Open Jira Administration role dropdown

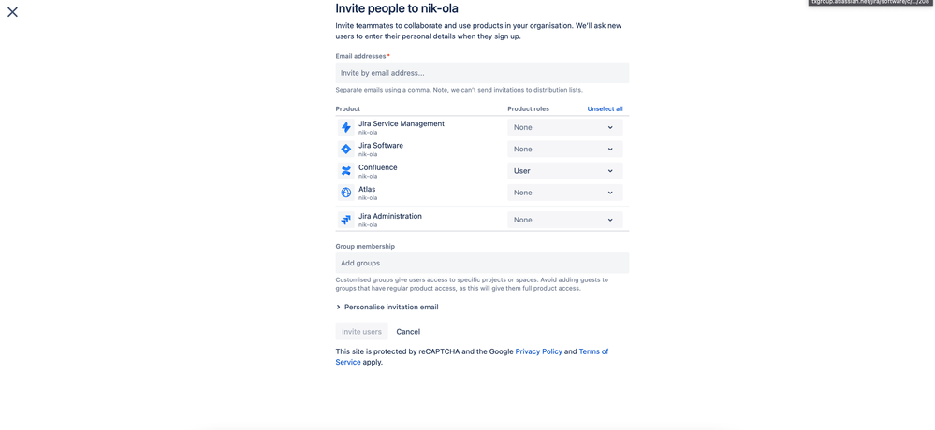[x=564, y=220]
